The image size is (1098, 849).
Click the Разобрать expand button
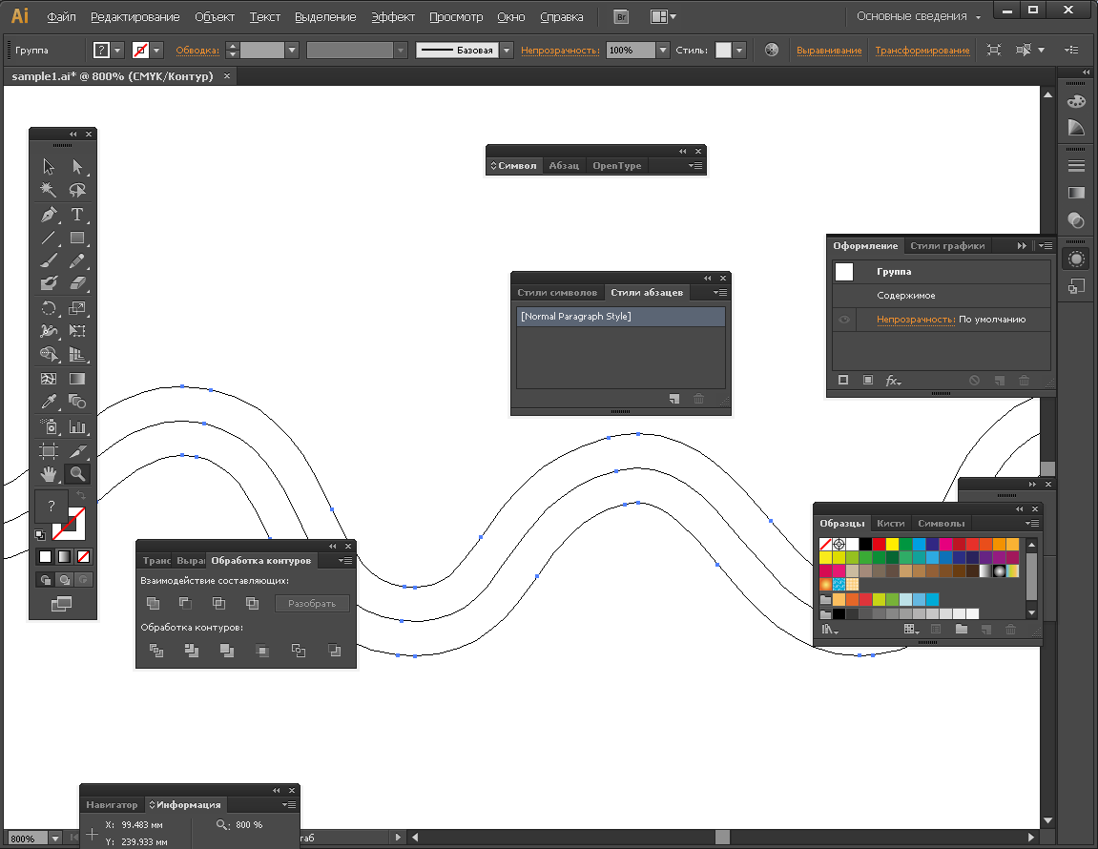(312, 603)
